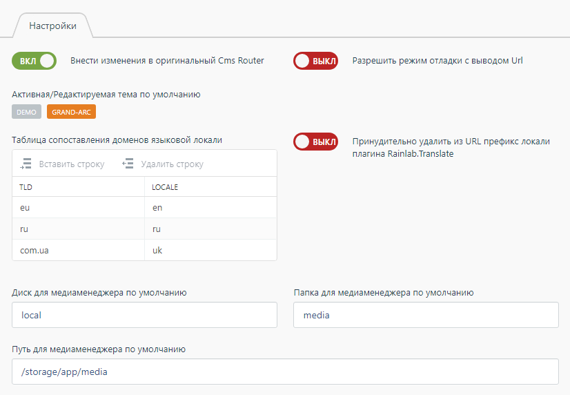
Task: Select the DEMO theme button
Action: point(26,112)
